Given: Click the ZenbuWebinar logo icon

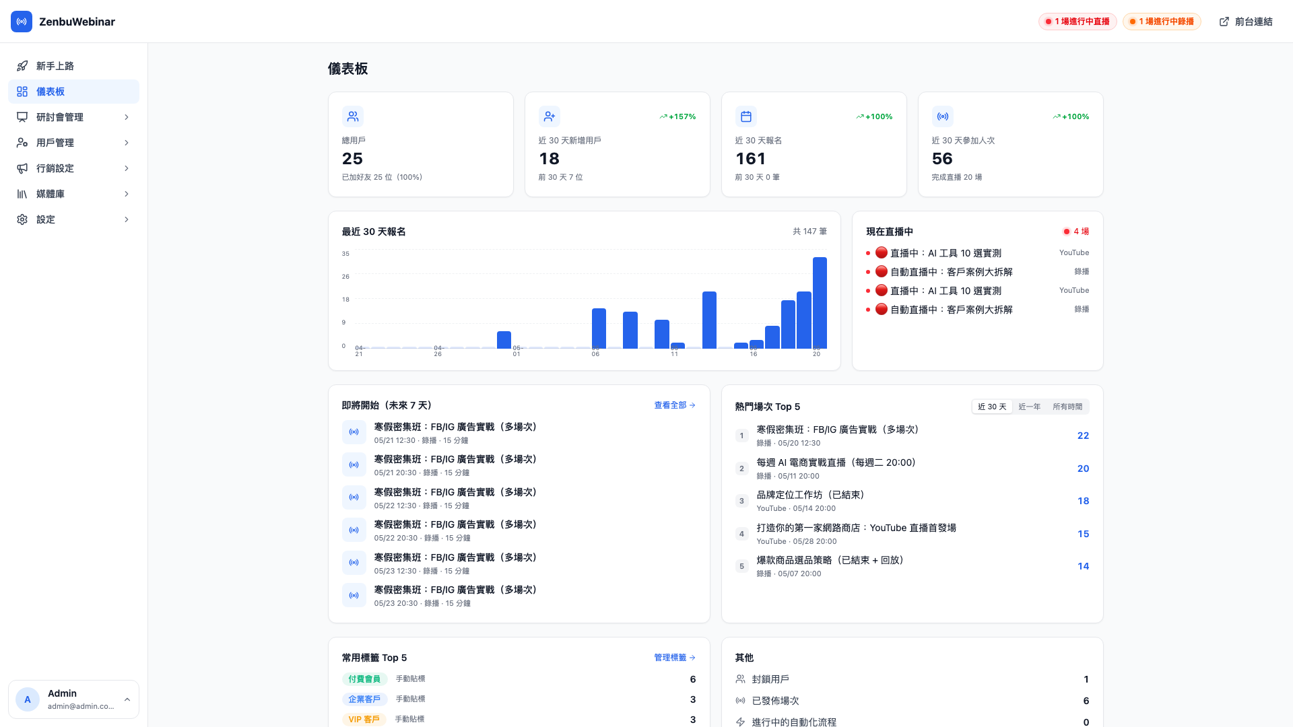Looking at the screenshot, I should (x=22, y=22).
